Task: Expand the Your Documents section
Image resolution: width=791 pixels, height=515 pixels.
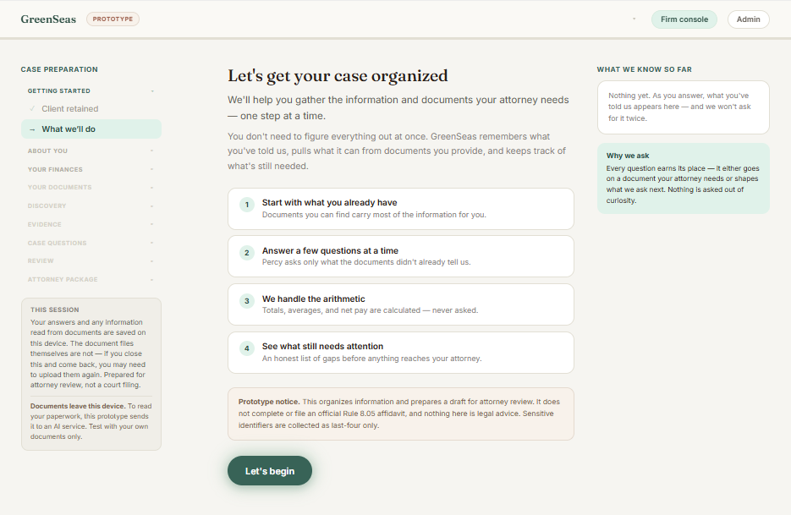Action: 151,188
